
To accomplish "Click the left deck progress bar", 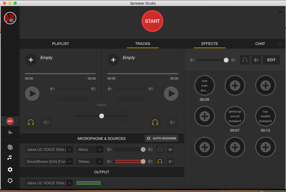I will pos(60,74).
